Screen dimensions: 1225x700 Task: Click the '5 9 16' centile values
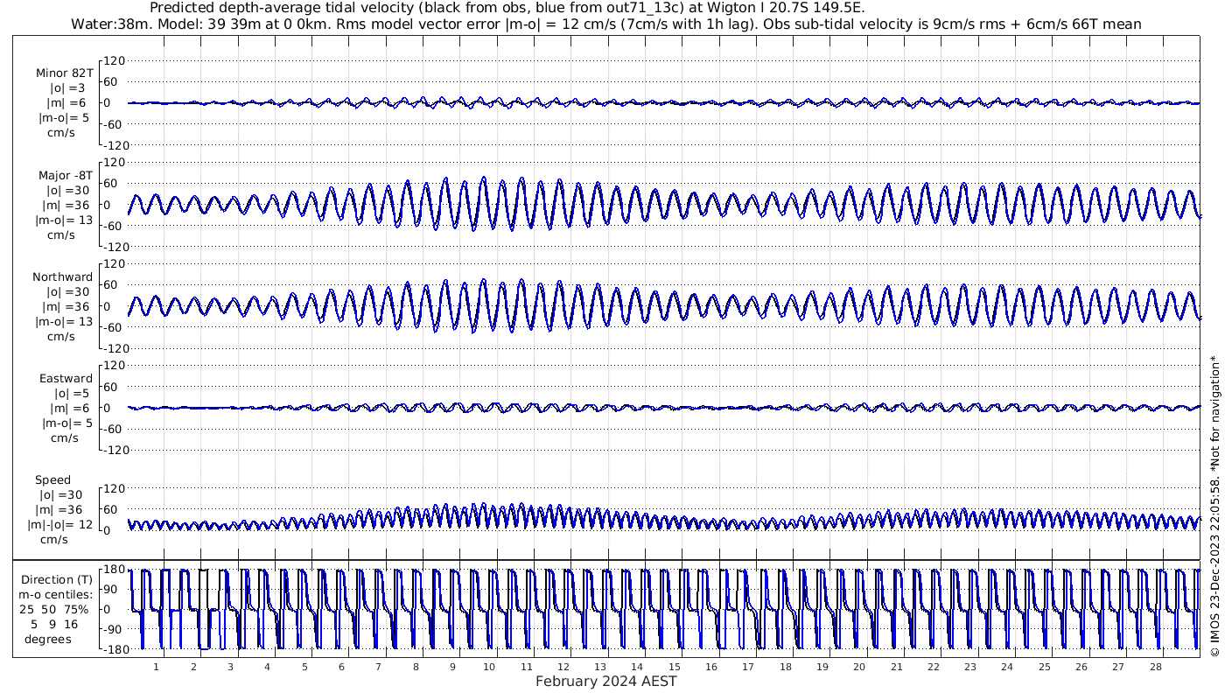[x=54, y=625]
